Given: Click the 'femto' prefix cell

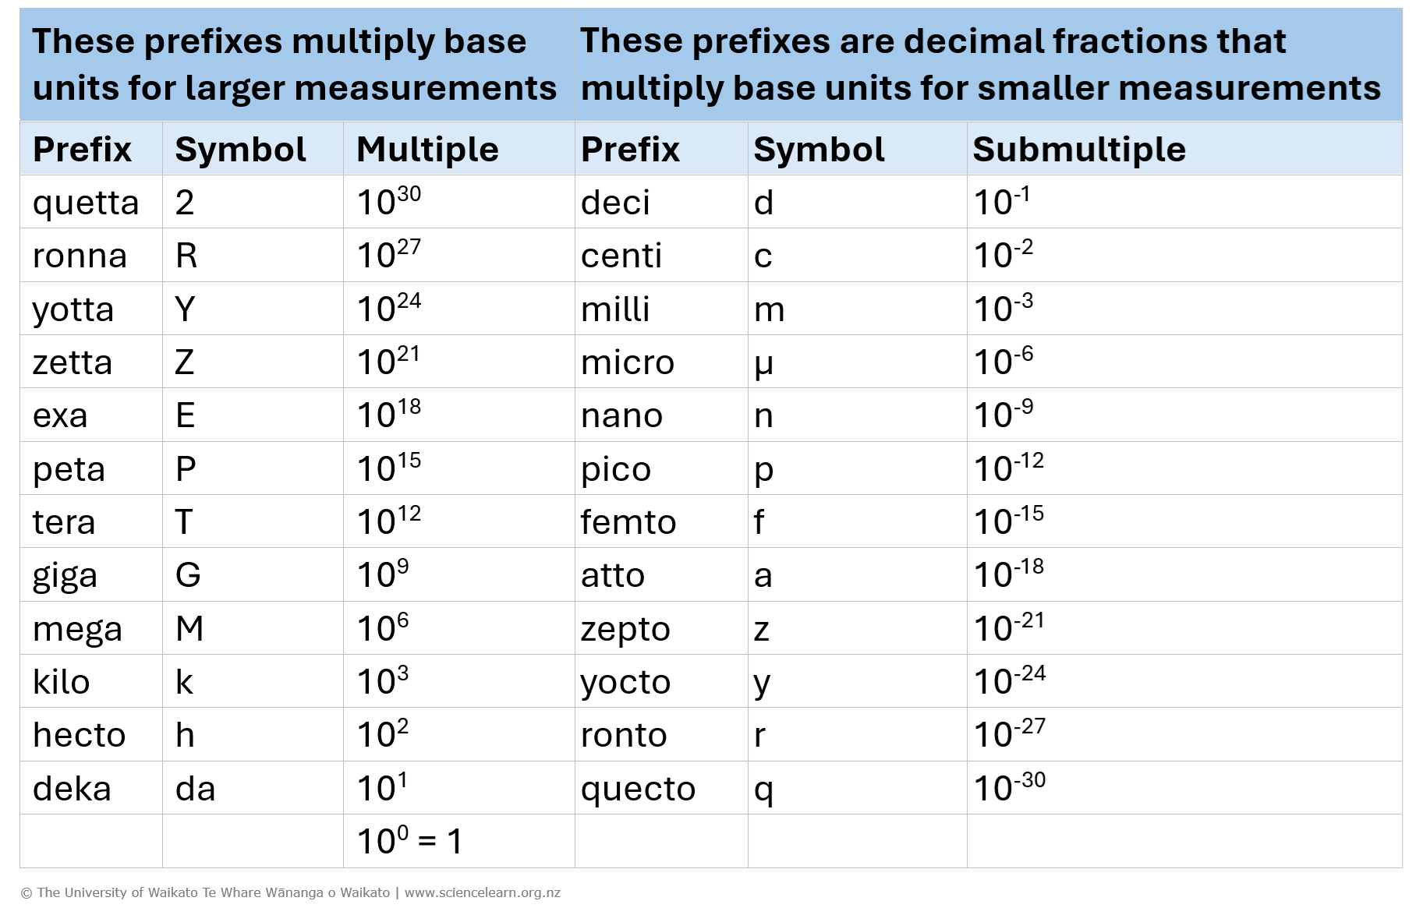Looking at the screenshot, I should click(628, 522).
